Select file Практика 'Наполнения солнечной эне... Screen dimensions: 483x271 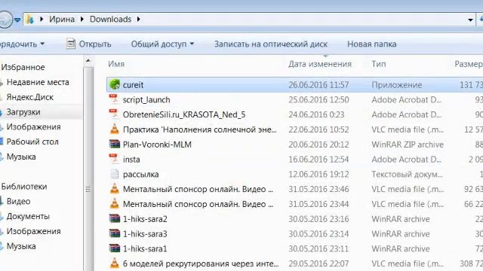pos(199,129)
